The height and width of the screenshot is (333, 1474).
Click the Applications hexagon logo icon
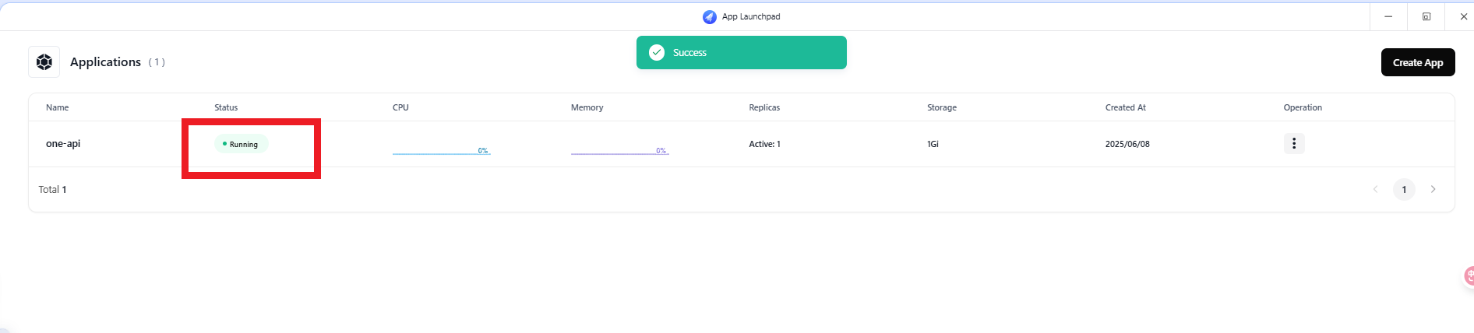tap(44, 61)
